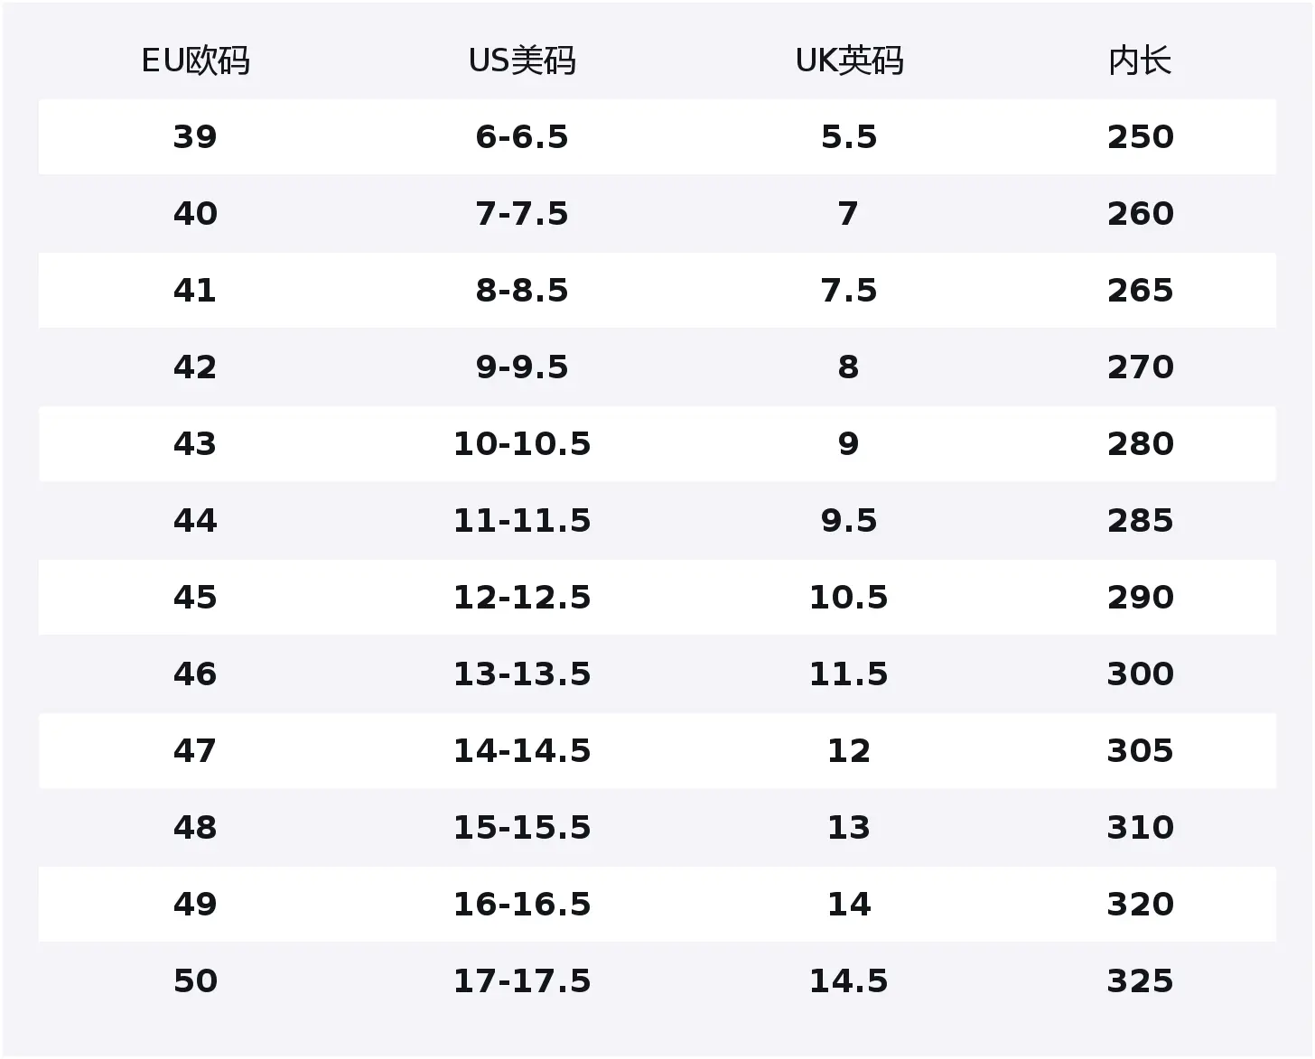Select EU size 42 cell
The image size is (1315, 1059).
click(x=195, y=367)
